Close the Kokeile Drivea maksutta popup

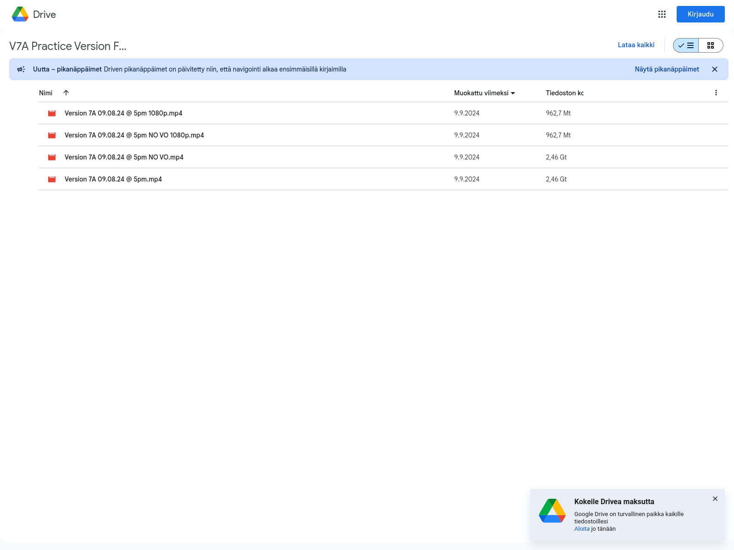tap(715, 499)
